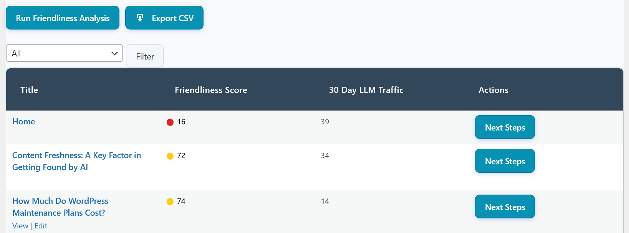
Task: Open the All filter dropdown
Action: click(x=64, y=53)
